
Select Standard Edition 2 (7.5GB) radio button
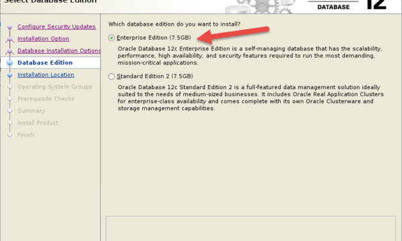click(112, 76)
